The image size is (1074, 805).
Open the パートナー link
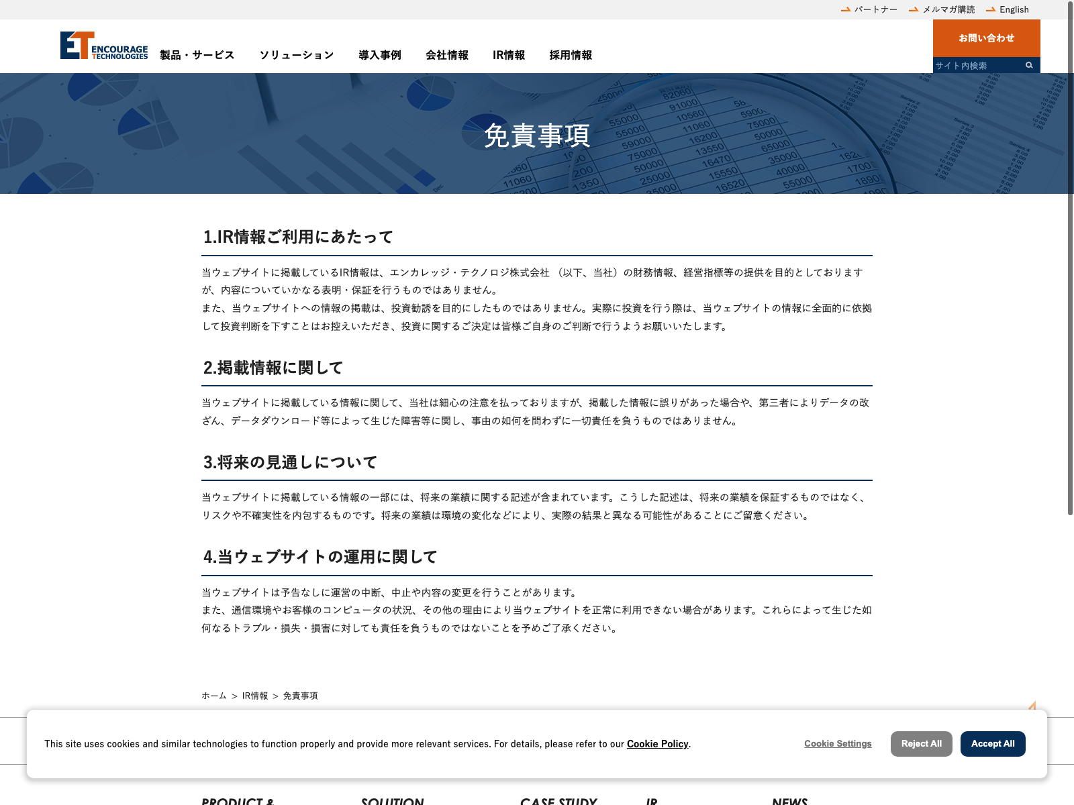[875, 9]
